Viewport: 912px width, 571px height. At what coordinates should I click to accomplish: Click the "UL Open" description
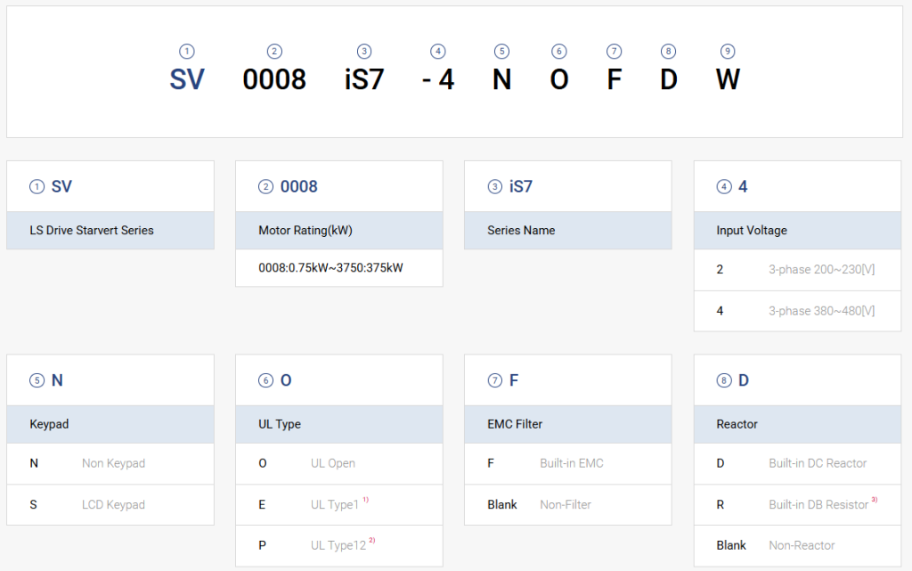[x=333, y=463]
